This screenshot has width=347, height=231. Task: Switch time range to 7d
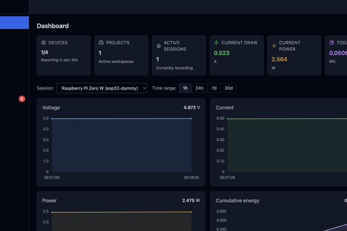point(214,88)
